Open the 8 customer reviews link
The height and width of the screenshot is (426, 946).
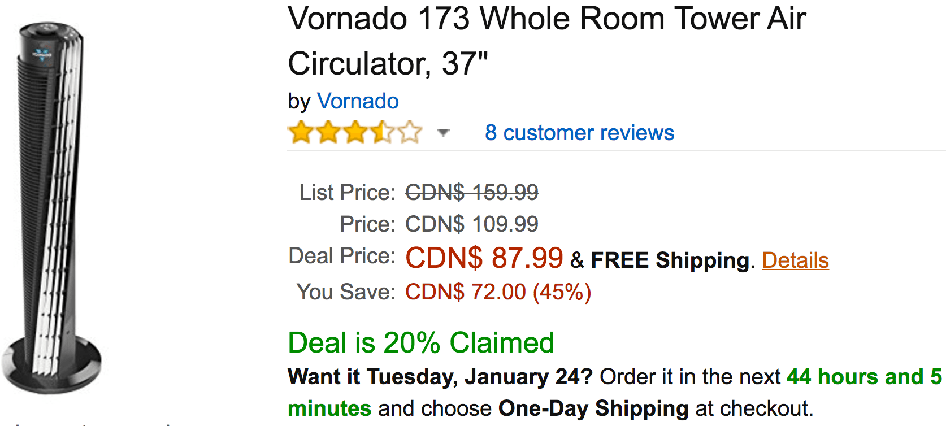pyautogui.click(x=579, y=133)
